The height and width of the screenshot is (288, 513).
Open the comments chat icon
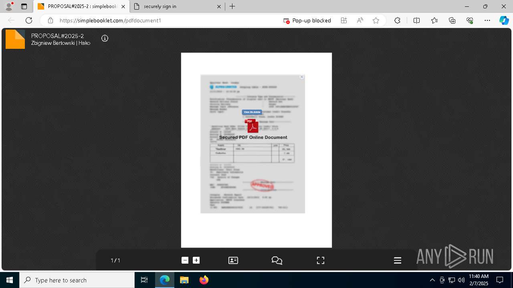pos(277,260)
